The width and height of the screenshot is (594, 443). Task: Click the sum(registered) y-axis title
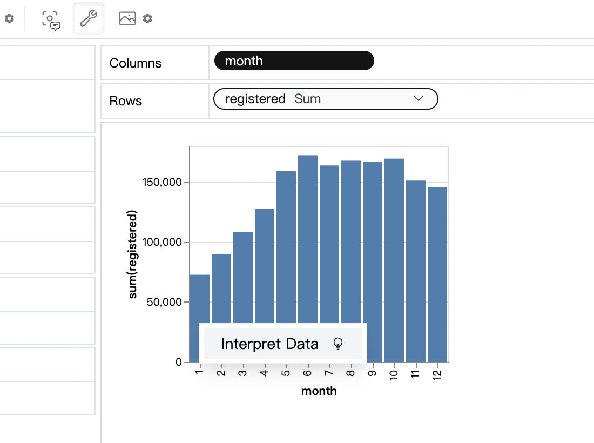133,254
